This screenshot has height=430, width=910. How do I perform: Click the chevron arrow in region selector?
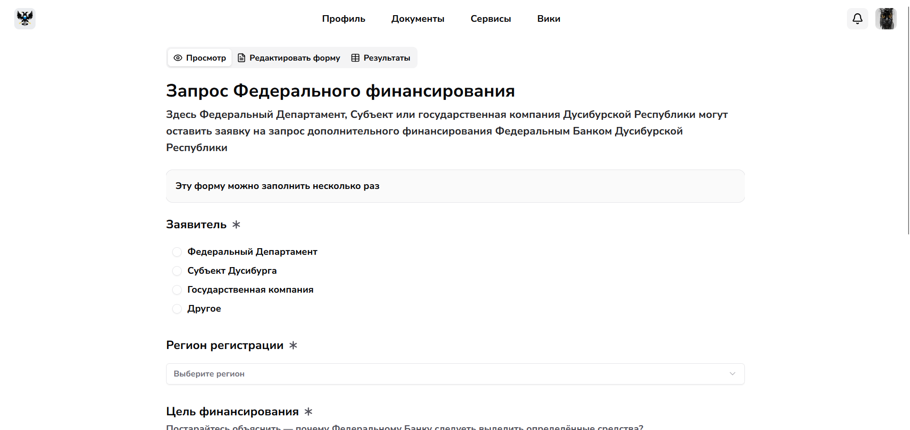click(x=733, y=374)
